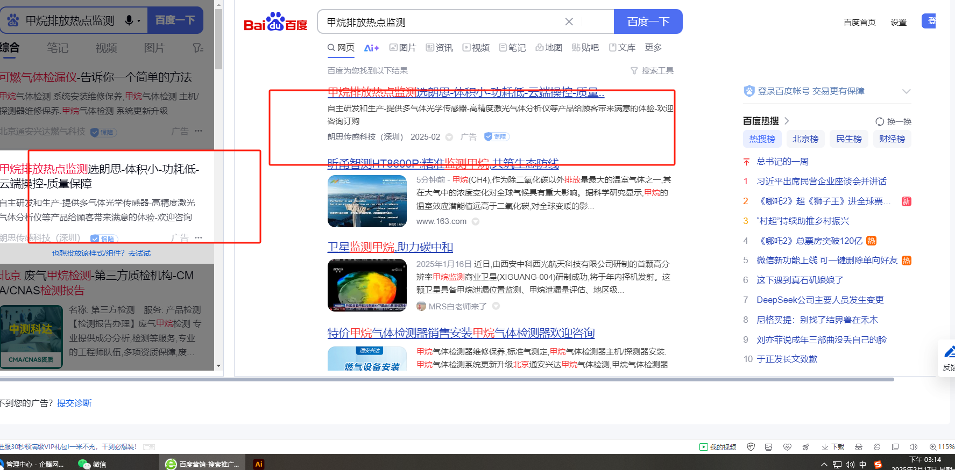Click the rocket accelerator icon in status bar
The height and width of the screenshot is (470, 955).
pos(805,447)
